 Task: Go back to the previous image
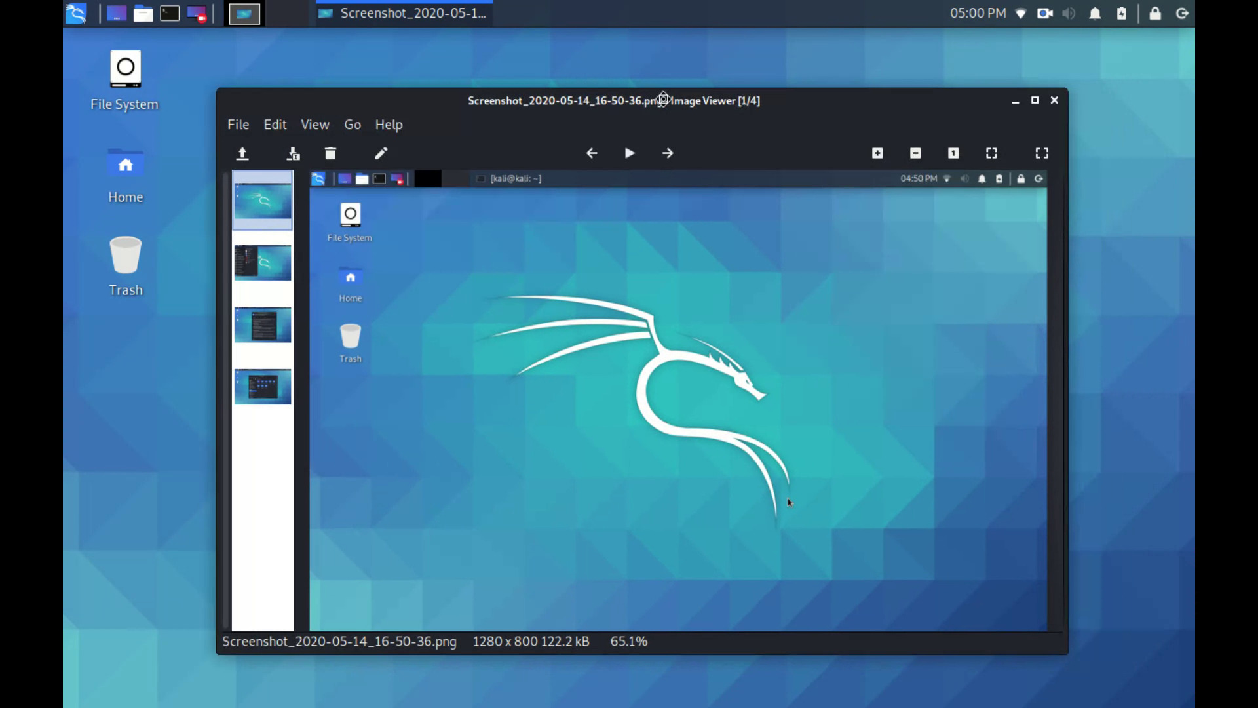click(592, 153)
